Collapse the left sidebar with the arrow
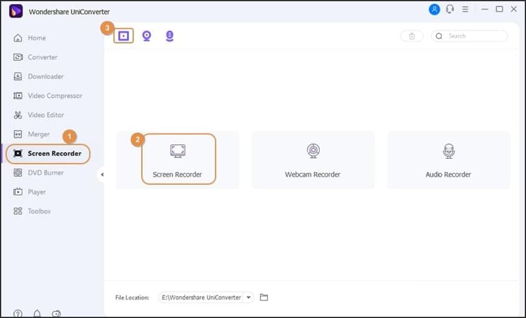Viewport: 526px width, 318px height. click(102, 174)
